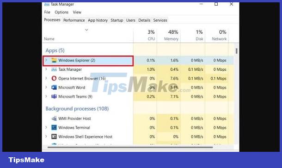Select the Processes tab
282x168 pixels.
[x=52, y=20]
